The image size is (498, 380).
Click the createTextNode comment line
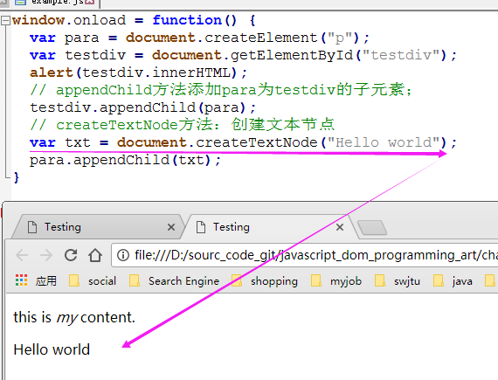pos(182,124)
